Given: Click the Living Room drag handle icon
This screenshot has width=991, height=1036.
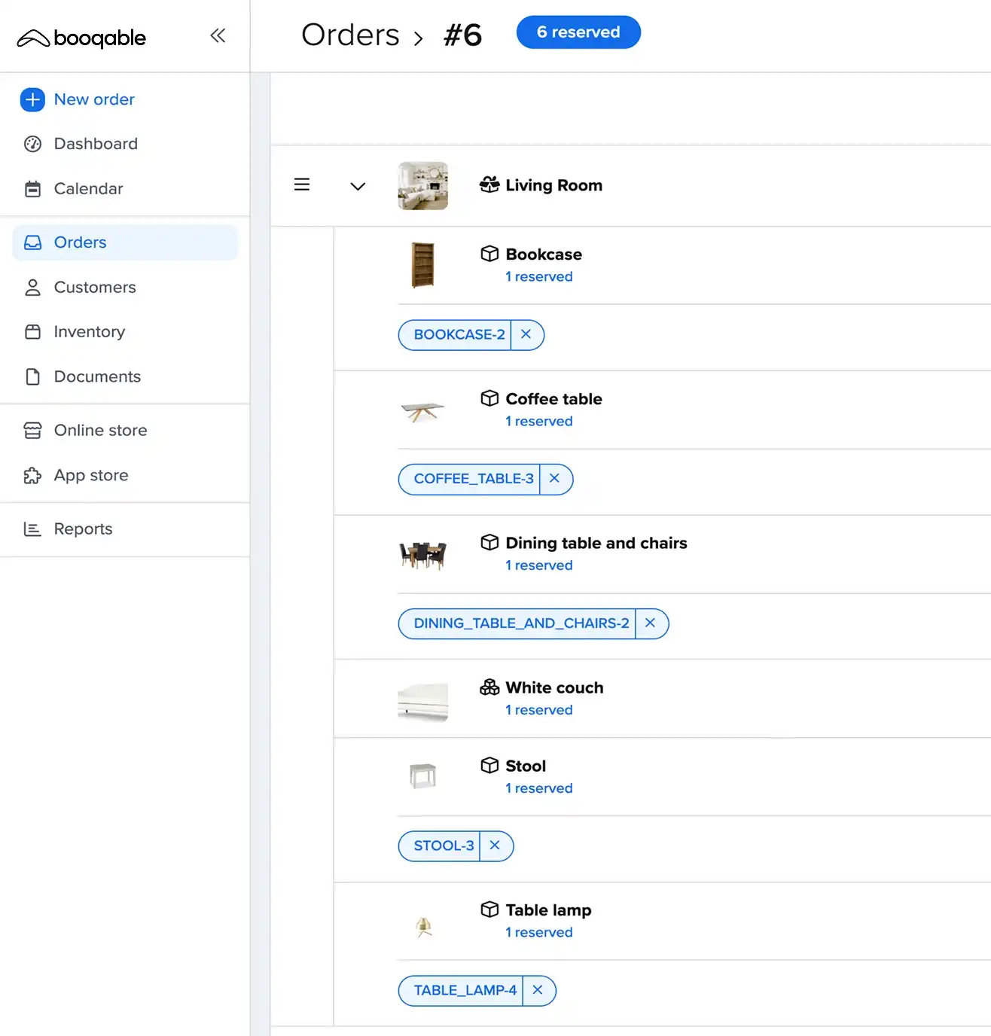Looking at the screenshot, I should point(302,184).
